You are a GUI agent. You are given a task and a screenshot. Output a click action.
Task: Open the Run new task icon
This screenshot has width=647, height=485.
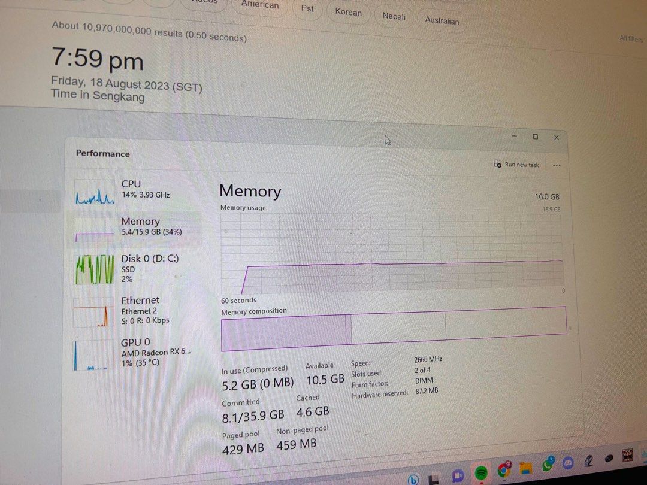pos(497,163)
